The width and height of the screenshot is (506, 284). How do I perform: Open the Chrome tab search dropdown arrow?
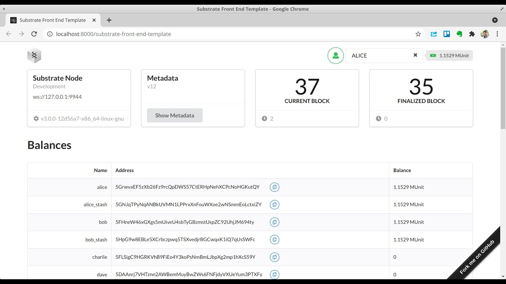[495, 20]
